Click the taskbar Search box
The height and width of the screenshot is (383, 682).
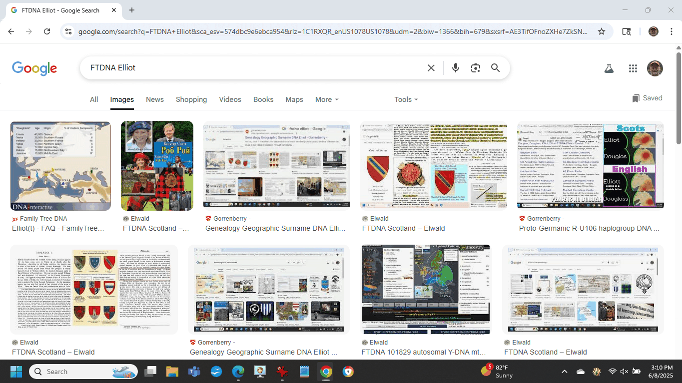pos(84,372)
